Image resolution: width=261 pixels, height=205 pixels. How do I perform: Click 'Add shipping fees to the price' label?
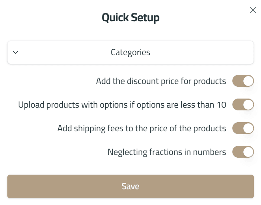pyautogui.click(x=142, y=128)
